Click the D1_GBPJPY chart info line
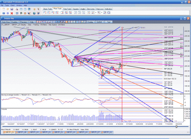The height and width of the screenshot is (139, 191). point(33,25)
